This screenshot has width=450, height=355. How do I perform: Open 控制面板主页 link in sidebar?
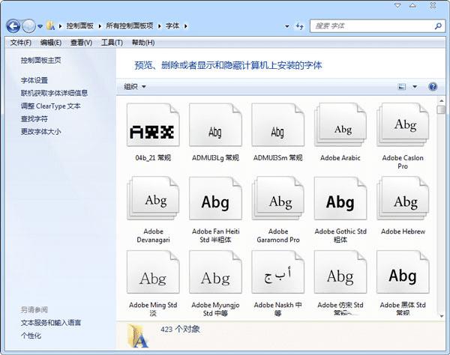pyautogui.click(x=40, y=60)
